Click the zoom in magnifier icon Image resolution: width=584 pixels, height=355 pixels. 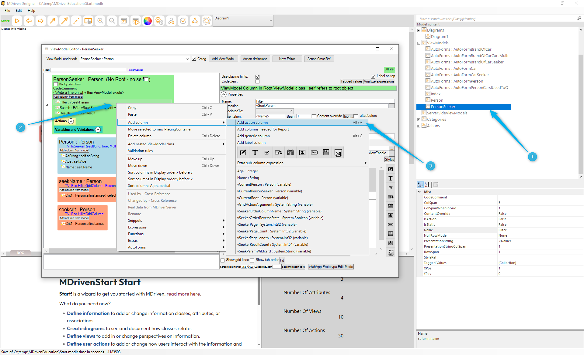point(100,21)
